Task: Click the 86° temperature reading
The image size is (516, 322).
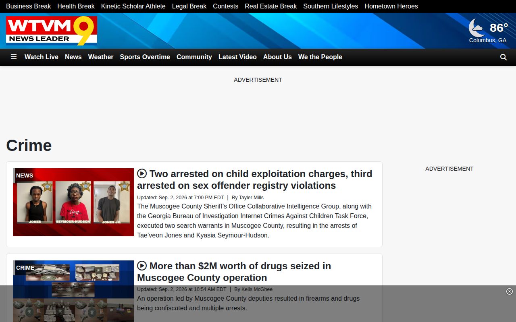Action: 499,28
